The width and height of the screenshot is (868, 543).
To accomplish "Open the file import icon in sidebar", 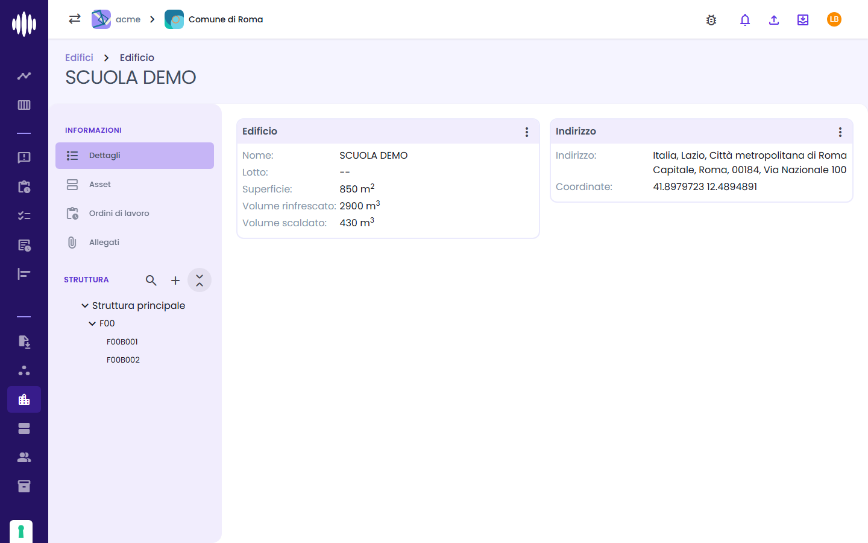I will 24,341.
